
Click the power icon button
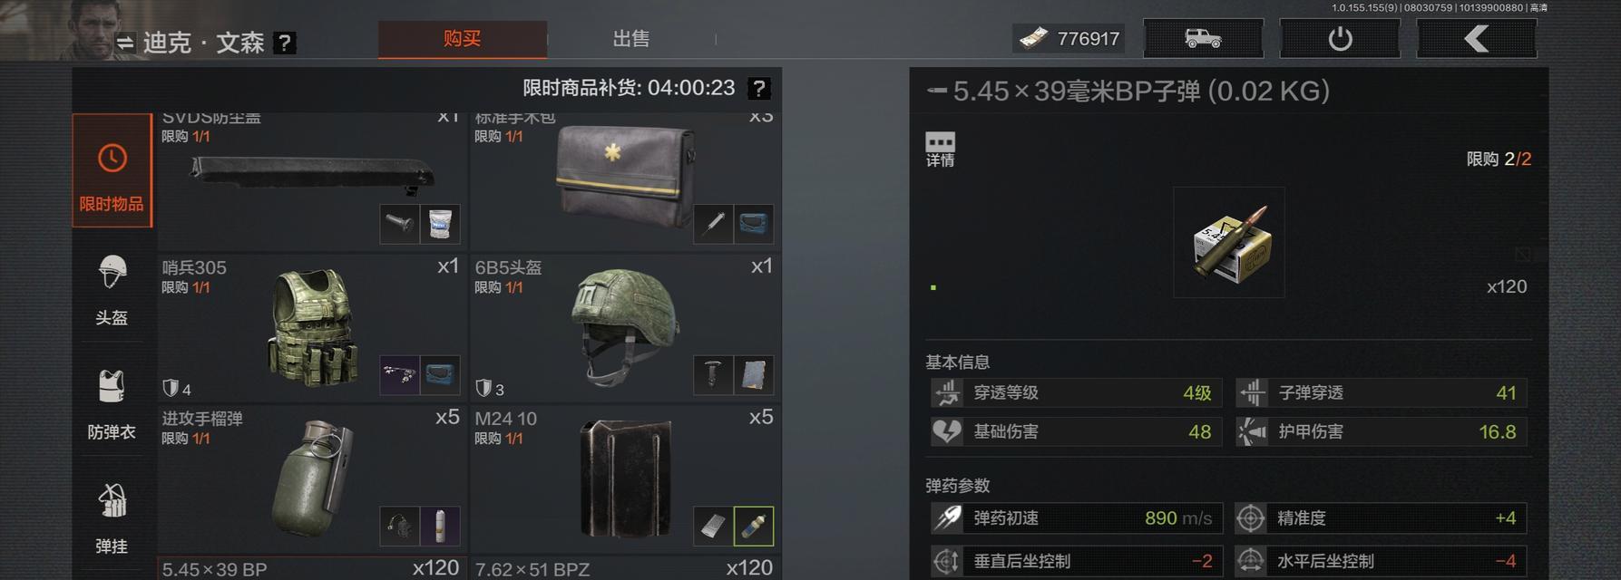click(1340, 39)
